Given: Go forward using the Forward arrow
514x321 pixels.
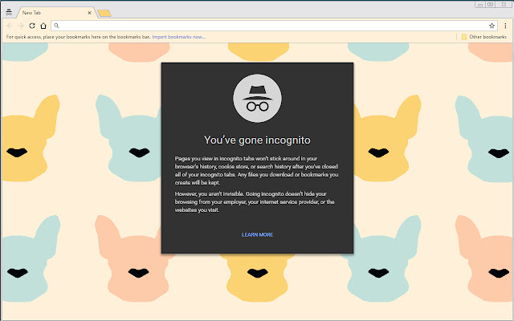Looking at the screenshot, I should pyautogui.click(x=20, y=26).
